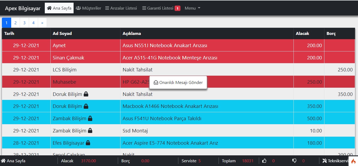This screenshot has width=358, height=166.
Task: Go to pagination page 4
Action: coord(33,23)
